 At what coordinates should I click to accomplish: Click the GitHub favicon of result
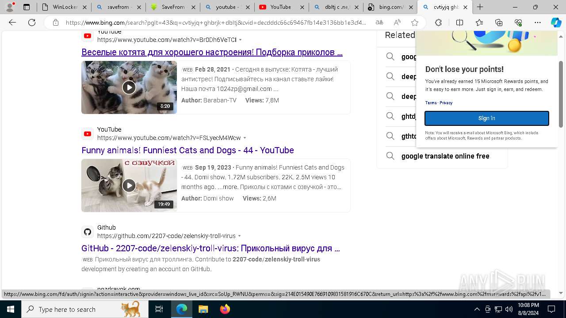88,232
